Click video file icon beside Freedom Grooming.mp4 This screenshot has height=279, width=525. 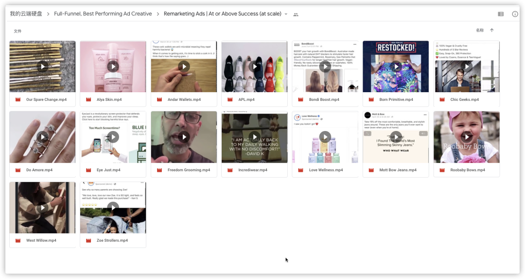[160, 170]
